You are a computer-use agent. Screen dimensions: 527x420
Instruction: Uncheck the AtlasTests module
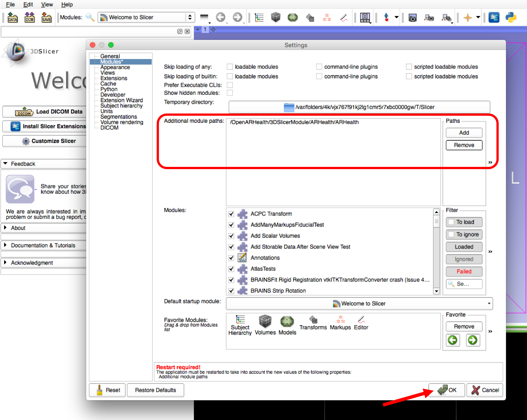(x=231, y=269)
